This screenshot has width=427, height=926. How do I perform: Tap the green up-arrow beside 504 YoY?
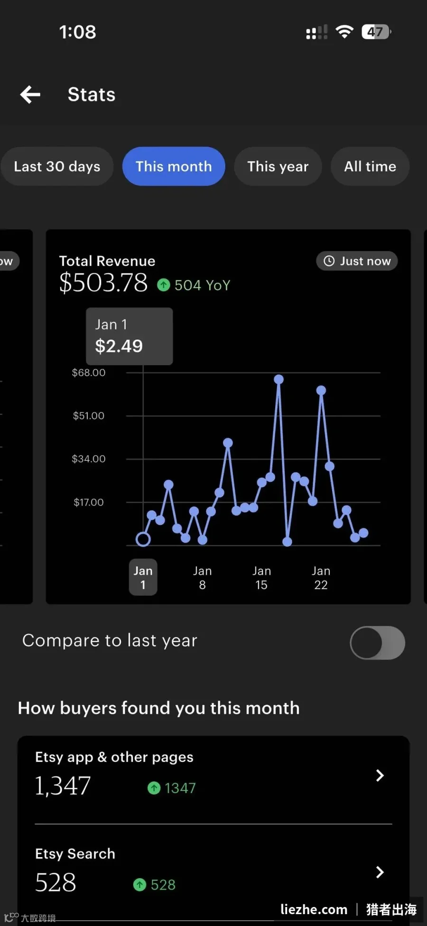(x=164, y=285)
